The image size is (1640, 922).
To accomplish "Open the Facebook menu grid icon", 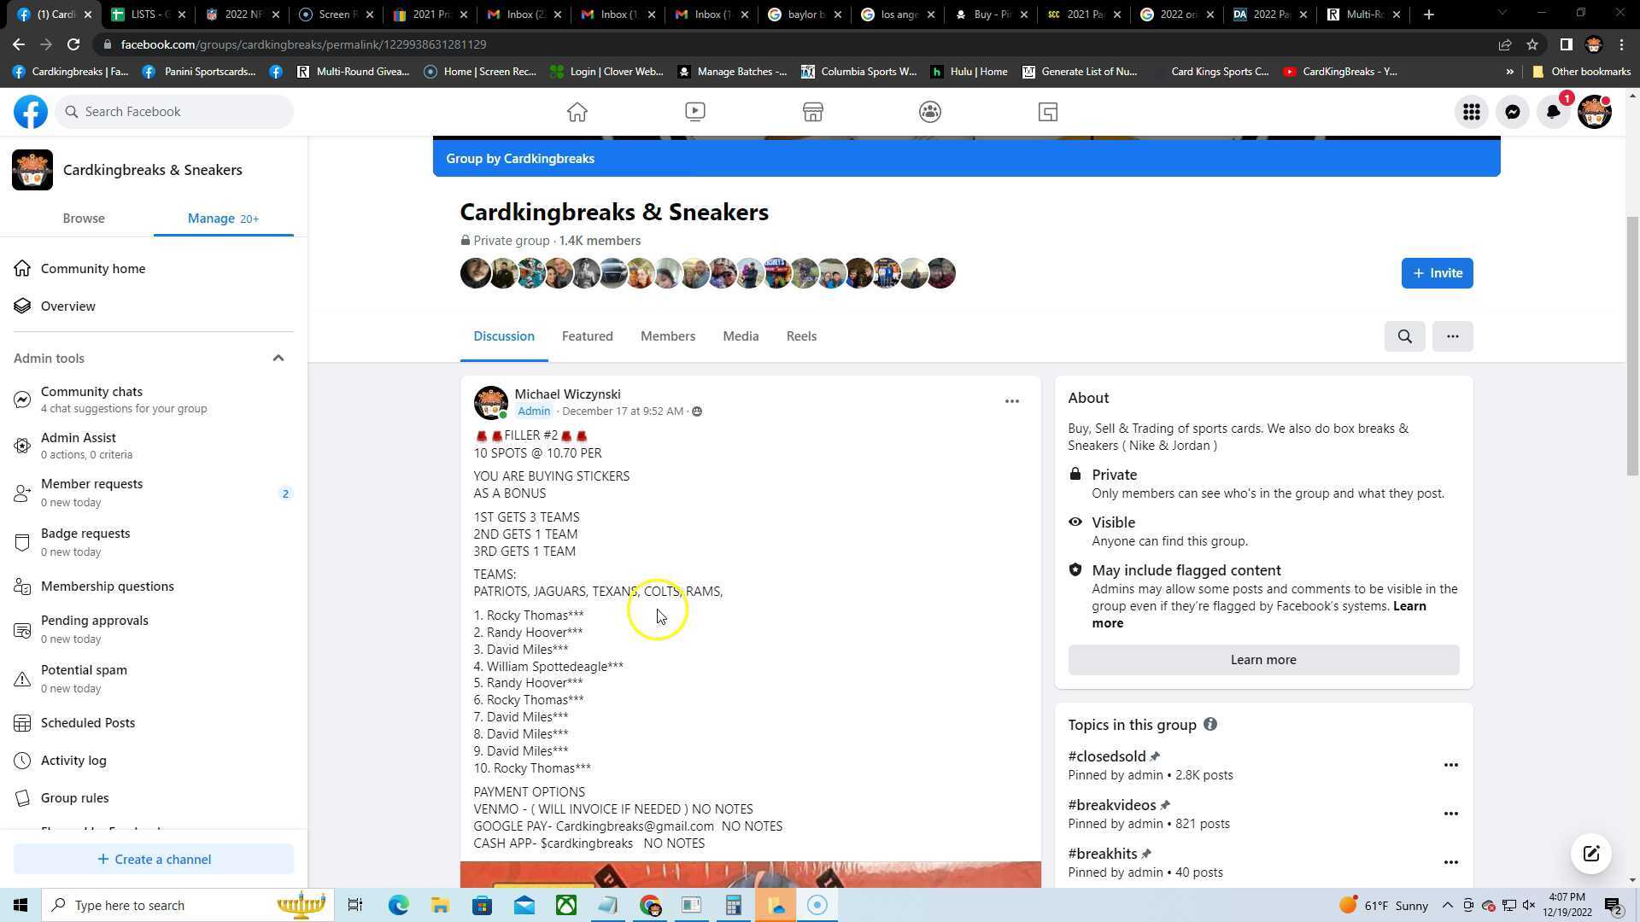I will (1471, 112).
